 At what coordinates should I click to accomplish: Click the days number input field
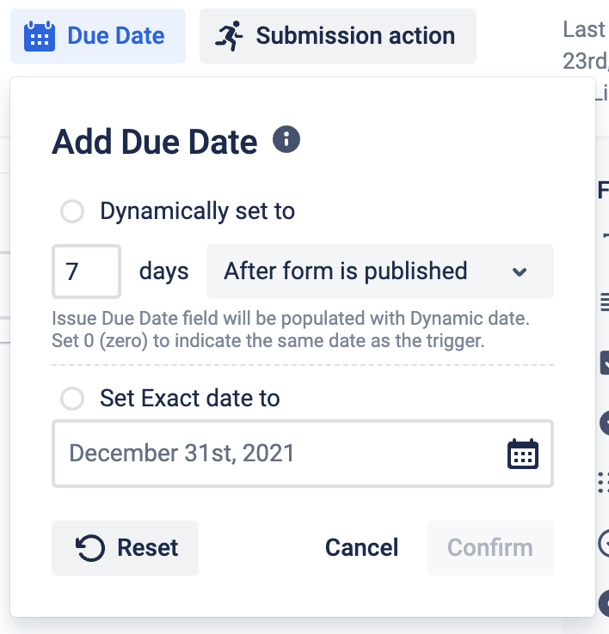click(86, 272)
